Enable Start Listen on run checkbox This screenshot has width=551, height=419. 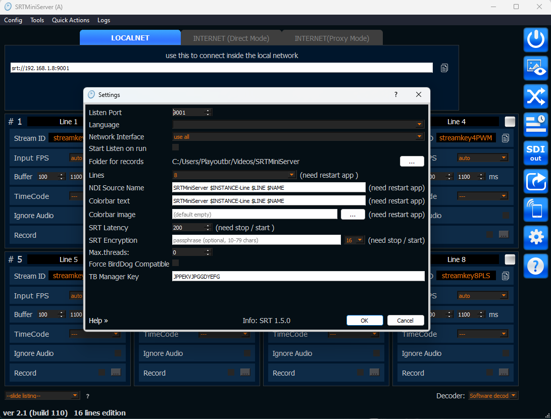point(175,147)
